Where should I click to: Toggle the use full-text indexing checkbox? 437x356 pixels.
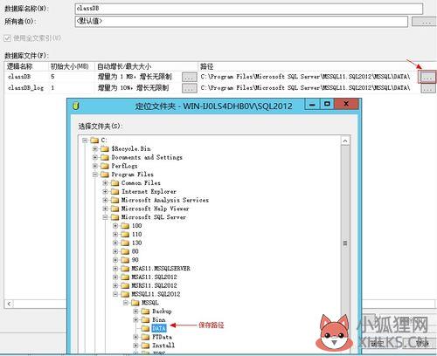(8, 38)
